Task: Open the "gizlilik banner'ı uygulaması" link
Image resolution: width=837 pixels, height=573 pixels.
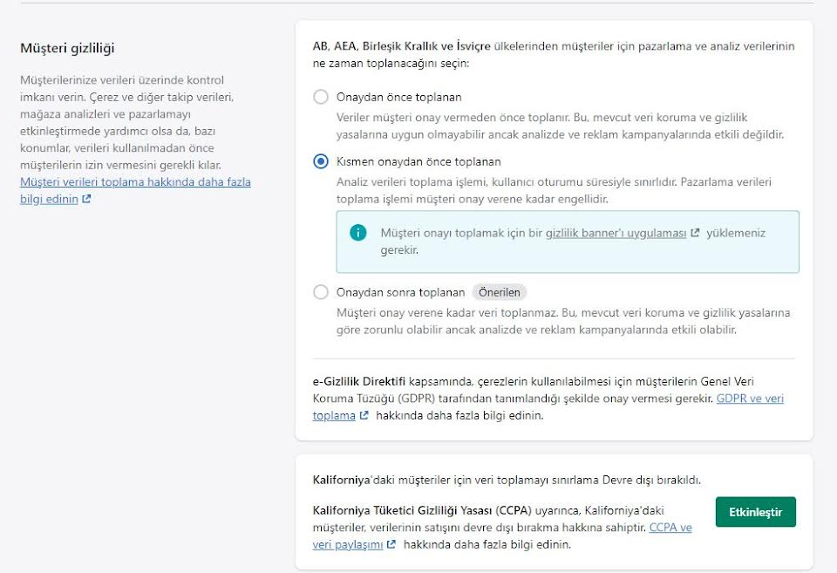Action: pos(616,233)
